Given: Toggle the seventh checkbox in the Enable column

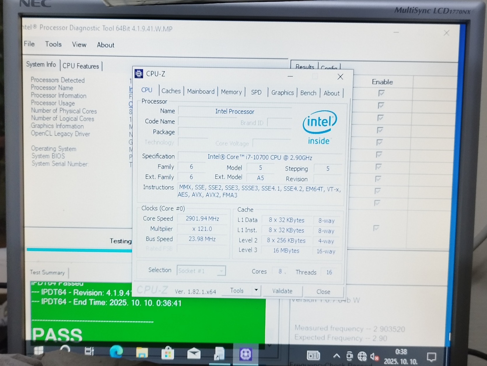Looking at the screenshot, I should pos(378,167).
